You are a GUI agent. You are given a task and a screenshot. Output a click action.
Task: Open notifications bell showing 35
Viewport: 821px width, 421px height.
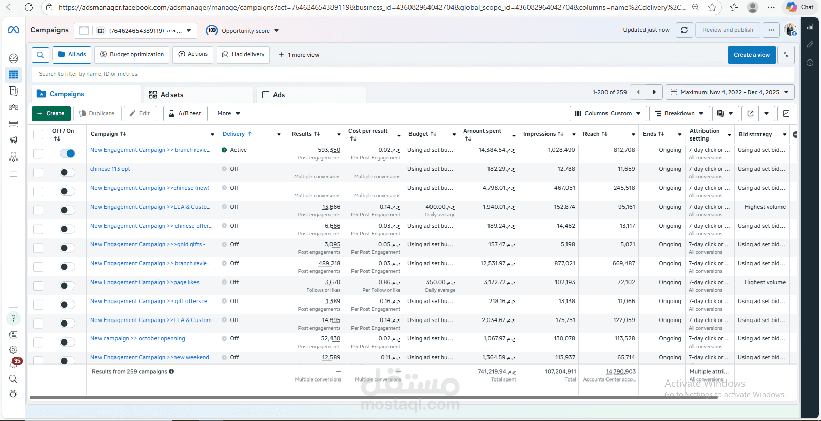click(x=14, y=364)
